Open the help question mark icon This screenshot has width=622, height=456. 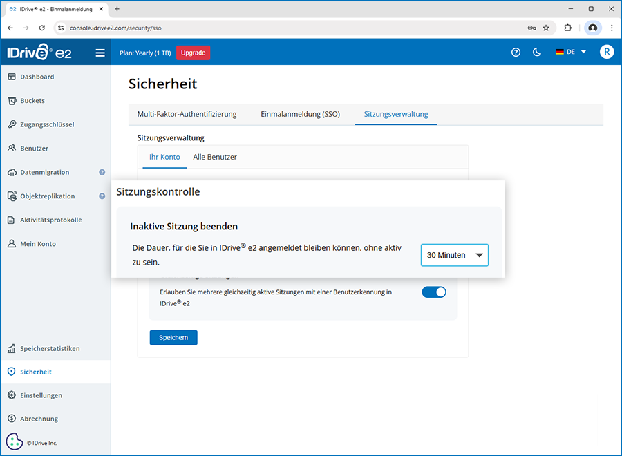(516, 53)
